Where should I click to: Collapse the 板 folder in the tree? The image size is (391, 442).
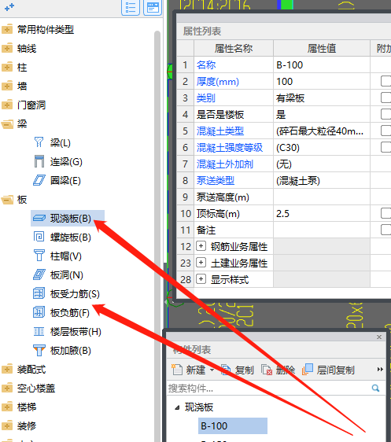pyautogui.click(x=7, y=200)
